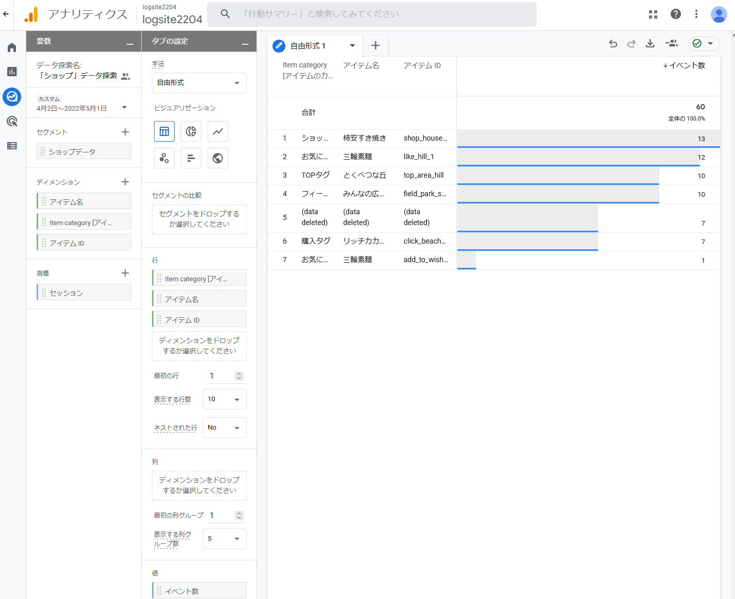Adjust the 最初の行 stepper
Viewport: 735px width, 599px height.
pos(239,376)
